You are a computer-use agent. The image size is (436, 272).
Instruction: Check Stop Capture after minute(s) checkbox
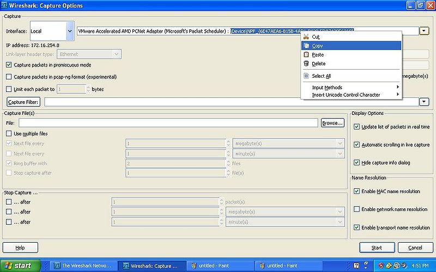click(9, 222)
